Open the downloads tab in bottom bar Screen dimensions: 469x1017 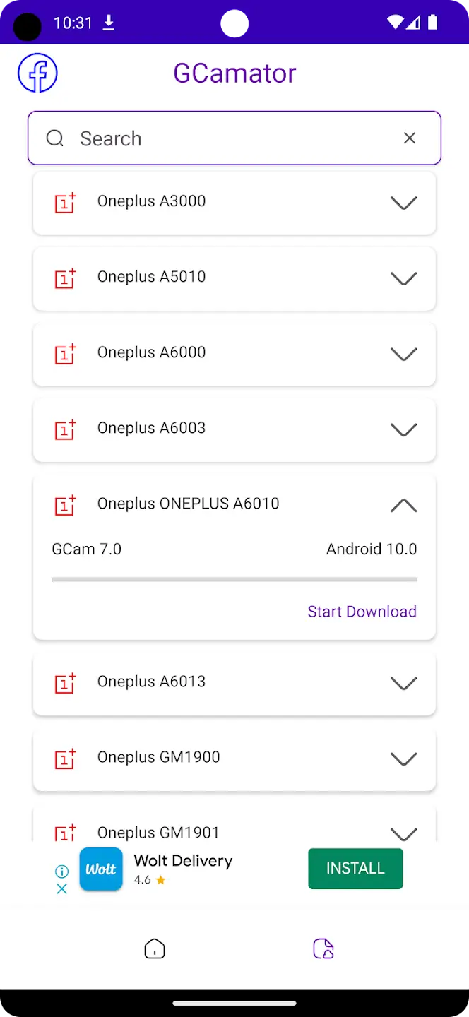coord(323,948)
